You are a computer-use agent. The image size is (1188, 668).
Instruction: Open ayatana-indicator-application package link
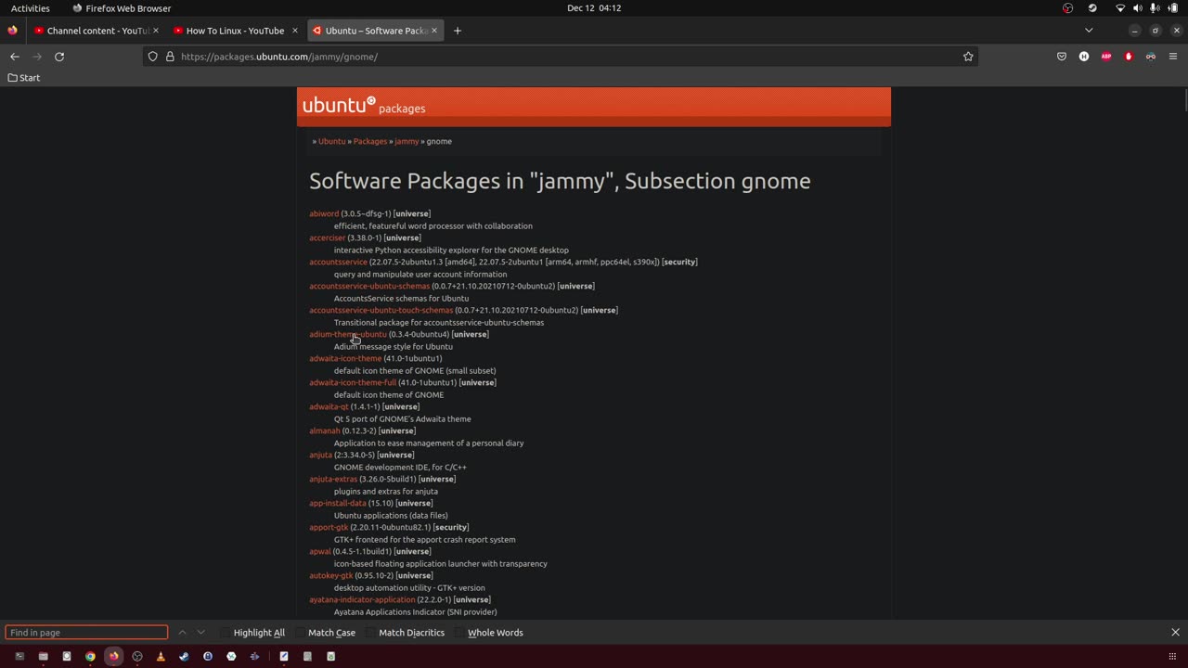[x=362, y=599]
